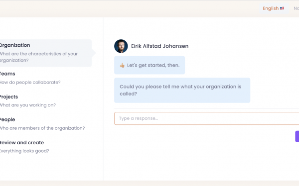Click the thumbs up emoji
The width and height of the screenshot is (299, 186).
122,65
